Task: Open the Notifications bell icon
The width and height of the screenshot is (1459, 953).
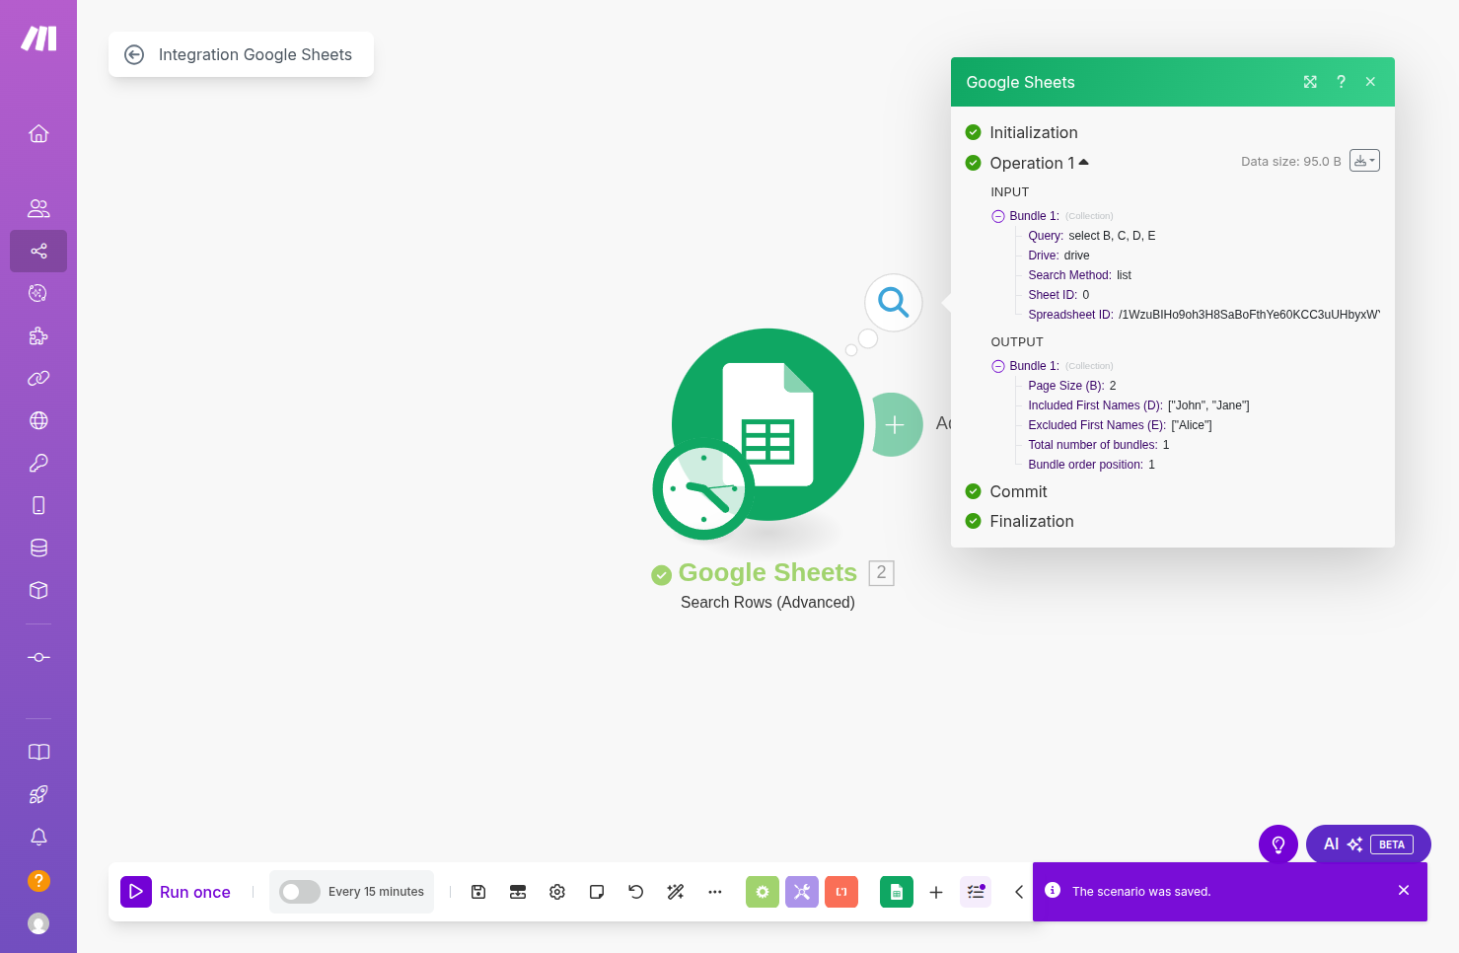Action: pos(38,837)
